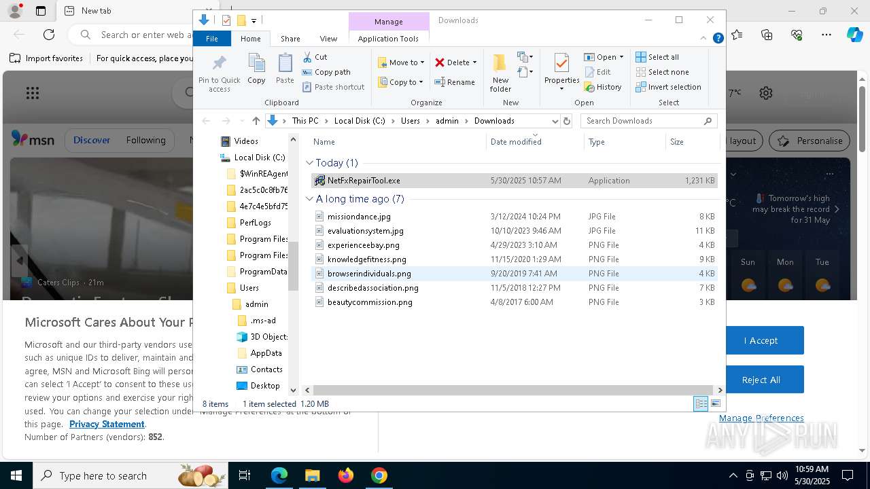
Task: Open Task View on the taskbar
Action: 245,475
